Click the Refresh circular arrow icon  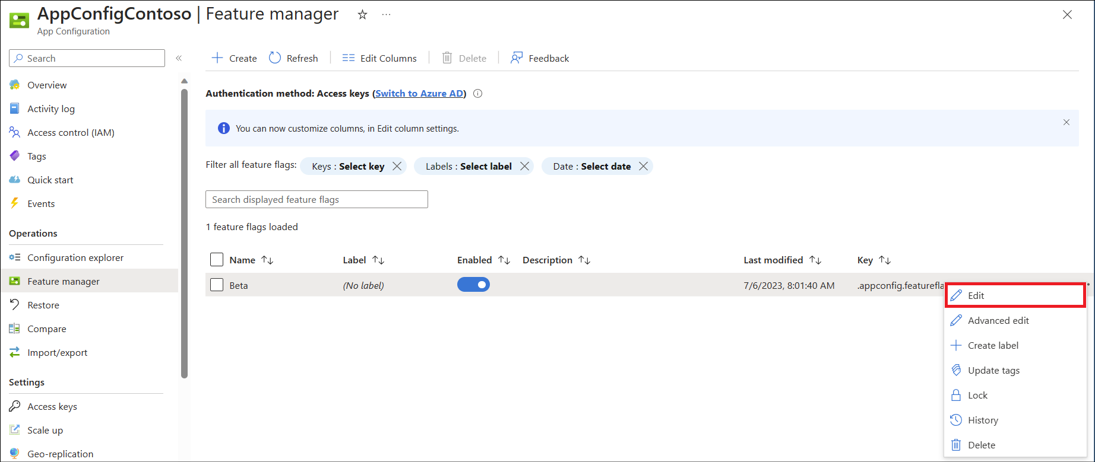pyautogui.click(x=275, y=58)
